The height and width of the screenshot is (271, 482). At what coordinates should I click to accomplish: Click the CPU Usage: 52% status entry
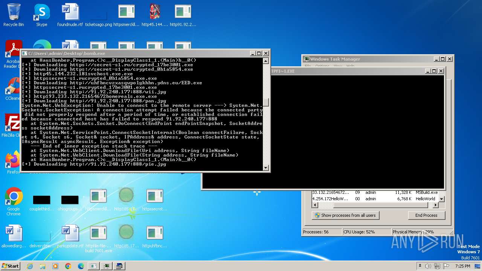point(366,232)
